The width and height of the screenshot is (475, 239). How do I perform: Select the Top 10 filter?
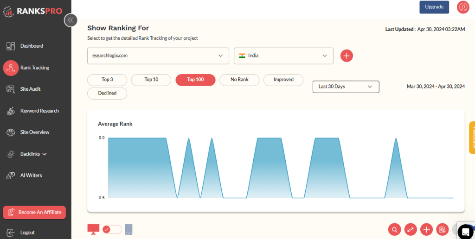[x=151, y=80]
